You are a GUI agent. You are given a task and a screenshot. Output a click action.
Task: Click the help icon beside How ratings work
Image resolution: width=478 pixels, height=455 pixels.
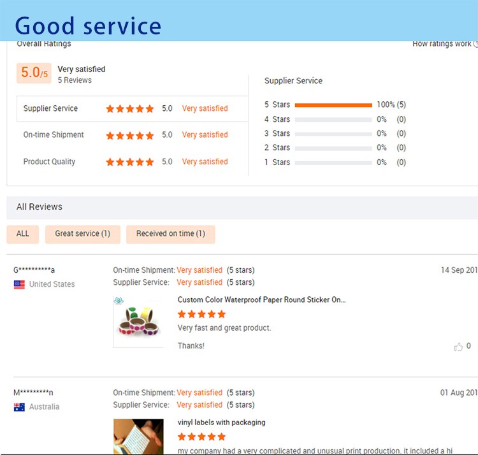(475, 44)
